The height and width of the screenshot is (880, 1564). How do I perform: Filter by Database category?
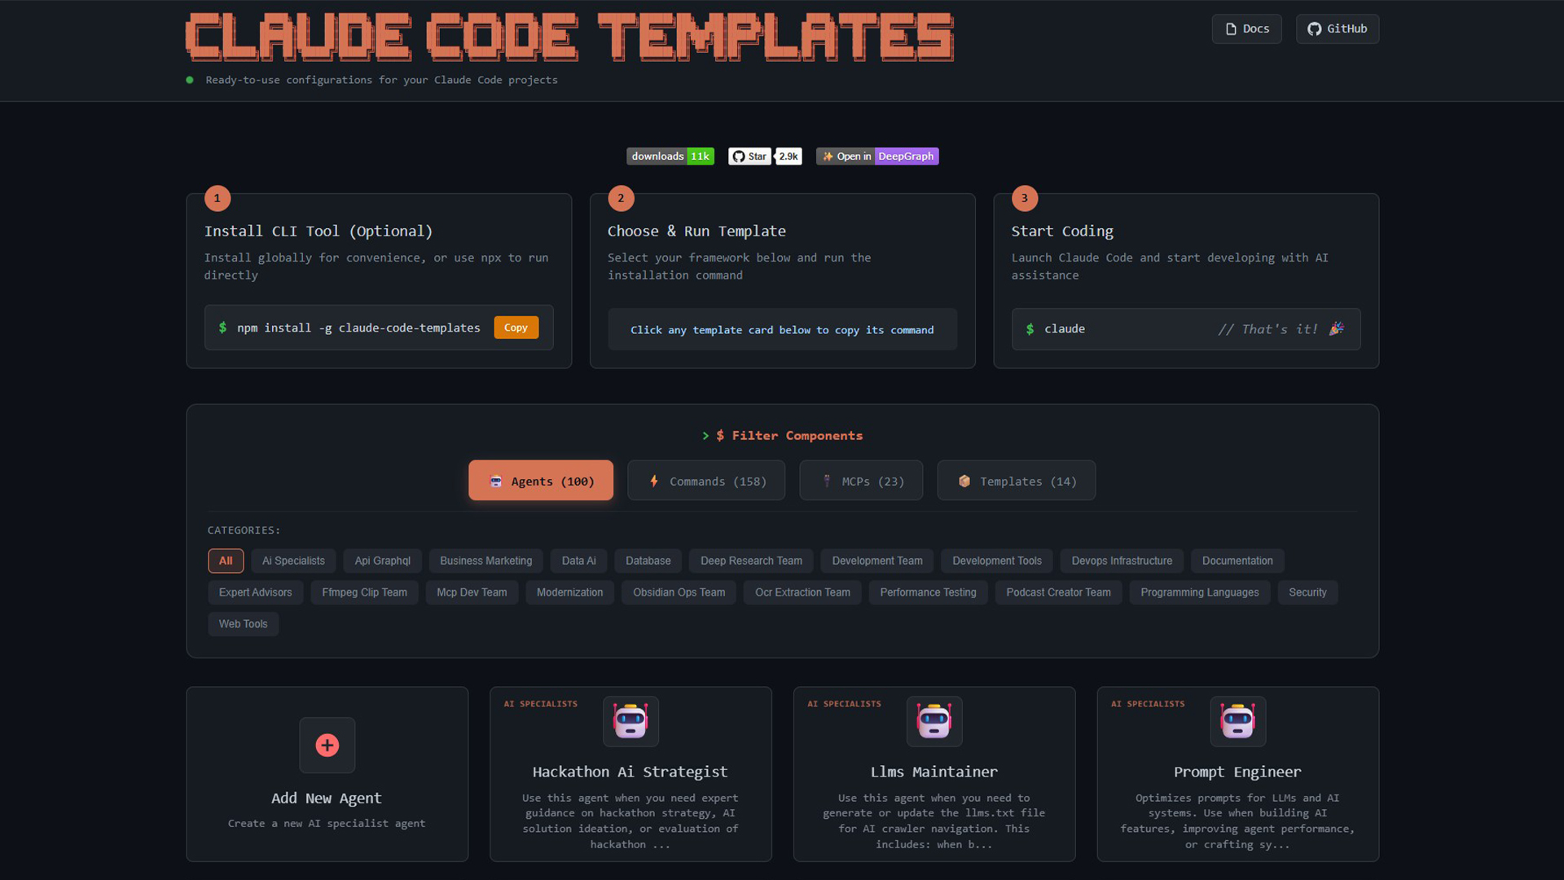[648, 561]
